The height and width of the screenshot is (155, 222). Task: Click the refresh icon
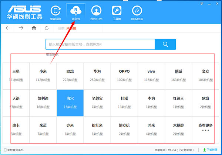click(x=47, y=28)
